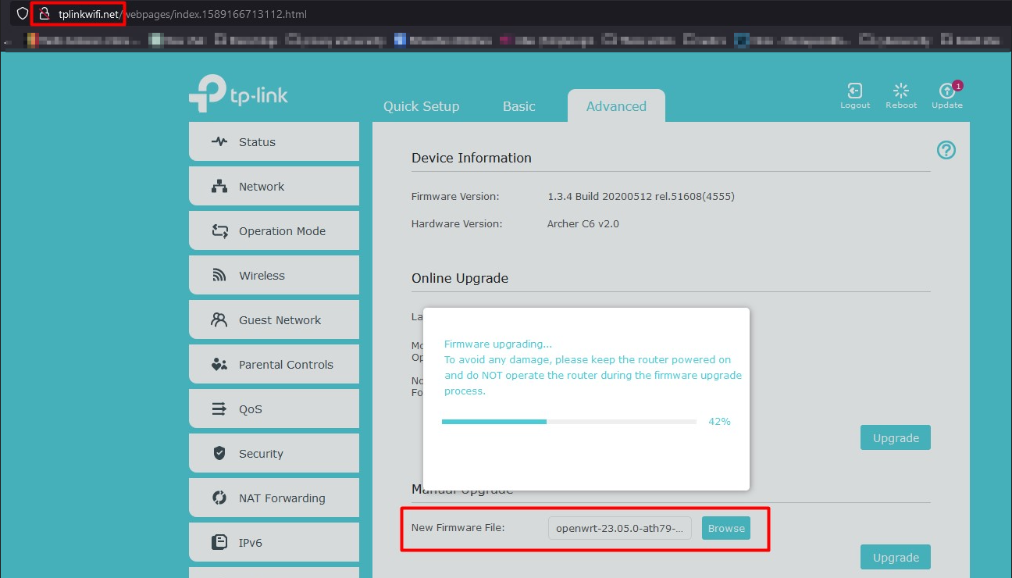This screenshot has height=578, width=1012.
Task: Click the Device Information heading
Action: tap(472, 158)
